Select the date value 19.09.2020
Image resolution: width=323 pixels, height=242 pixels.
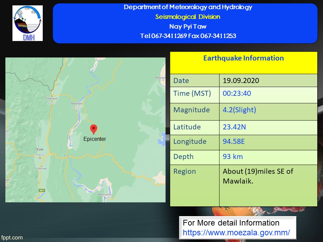click(x=241, y=81)
